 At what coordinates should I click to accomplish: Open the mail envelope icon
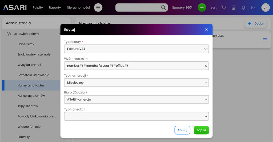253,7
